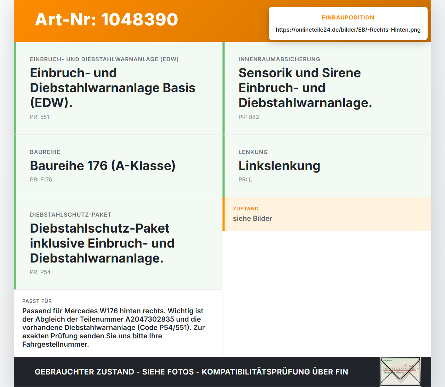The image size is (445, 387).
Task: Select Baureihe 176 (A-Klasse) heading
Action: [x=103, y=166]
